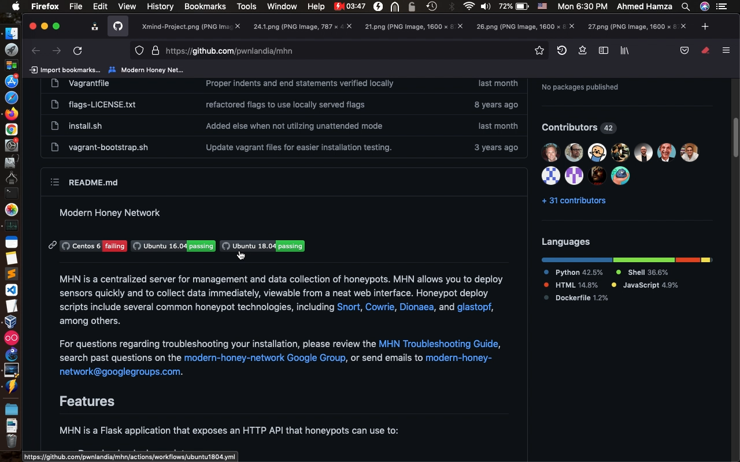Click the Pocket save icon in toolbar

tap(684, 51)
